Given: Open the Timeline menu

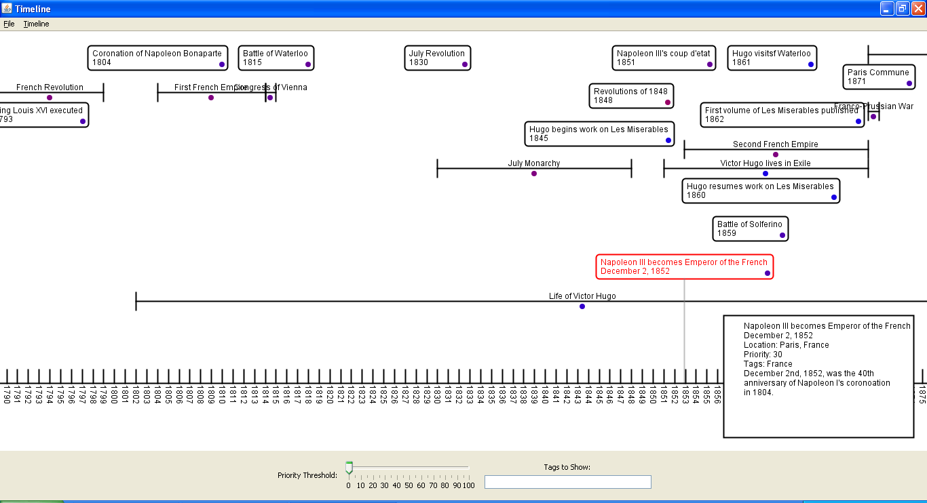Looking at the screenshot, I should click(x=36, y=24).
